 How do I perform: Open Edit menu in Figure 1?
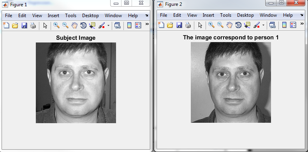22,16
